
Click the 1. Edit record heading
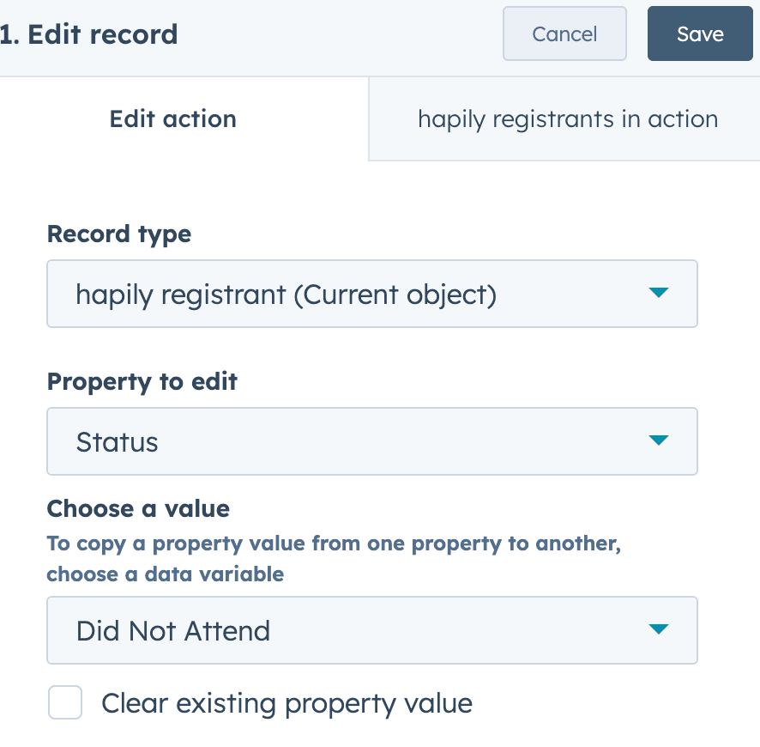[x=89, y=34]
